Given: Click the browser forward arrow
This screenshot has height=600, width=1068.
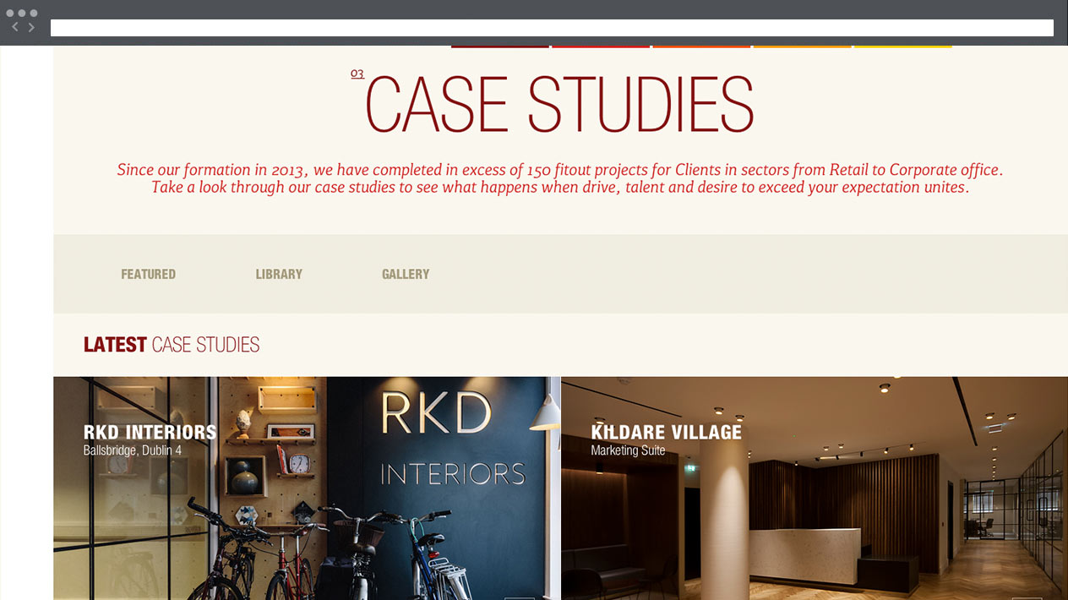Looking at the screenshot, I should click(31, 28).
